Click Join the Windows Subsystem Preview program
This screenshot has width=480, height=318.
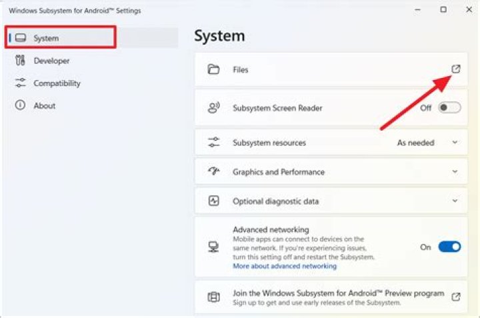[x=338, y=293]
